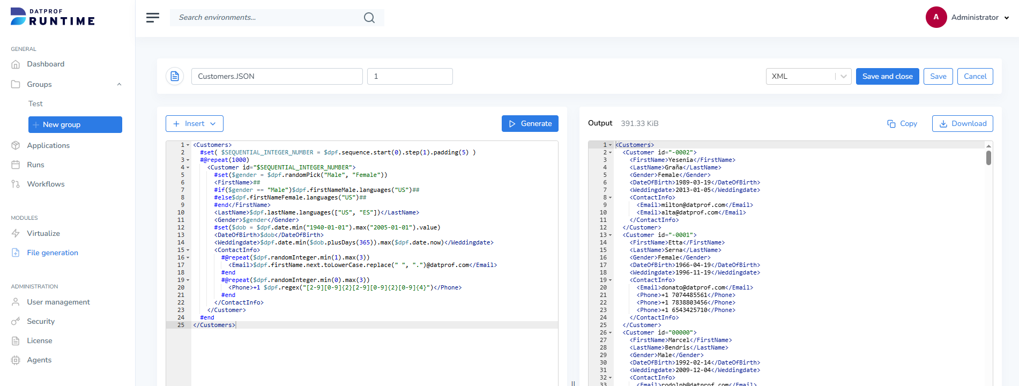Open Dashboard from the sidebar

tap(46, 64)
